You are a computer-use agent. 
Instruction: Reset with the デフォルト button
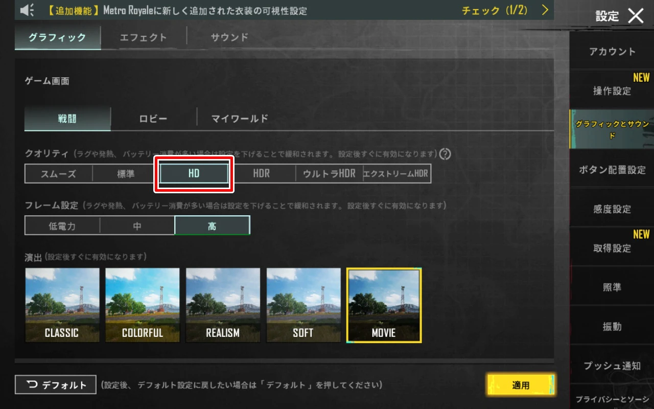[56, 385]
